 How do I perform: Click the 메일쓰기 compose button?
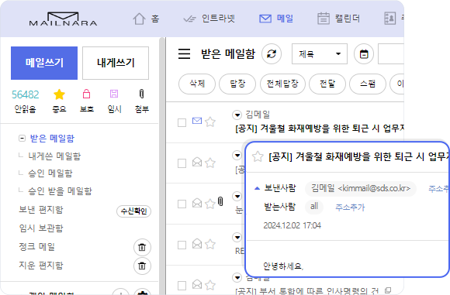tap(44, 63)
